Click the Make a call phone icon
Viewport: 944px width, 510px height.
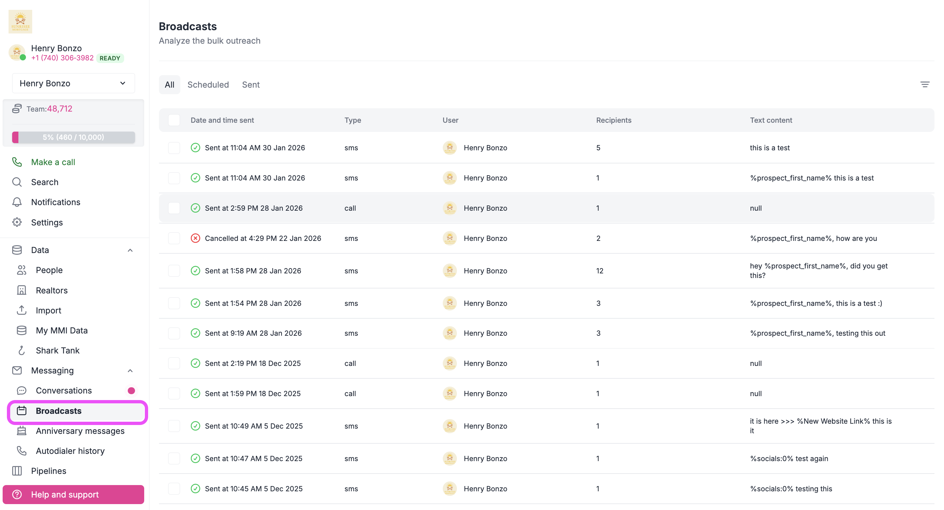pyautogui.click(x=17, y=162)
